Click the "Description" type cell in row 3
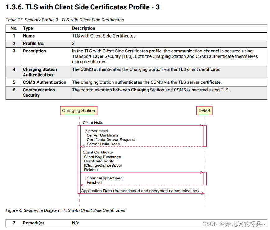Viewport: 270px width, 230px height. pos(47,57)
